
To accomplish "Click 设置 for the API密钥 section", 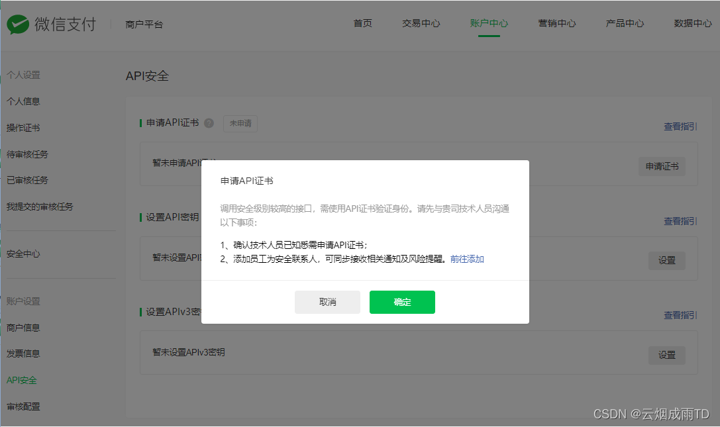I will pos(667,261).
